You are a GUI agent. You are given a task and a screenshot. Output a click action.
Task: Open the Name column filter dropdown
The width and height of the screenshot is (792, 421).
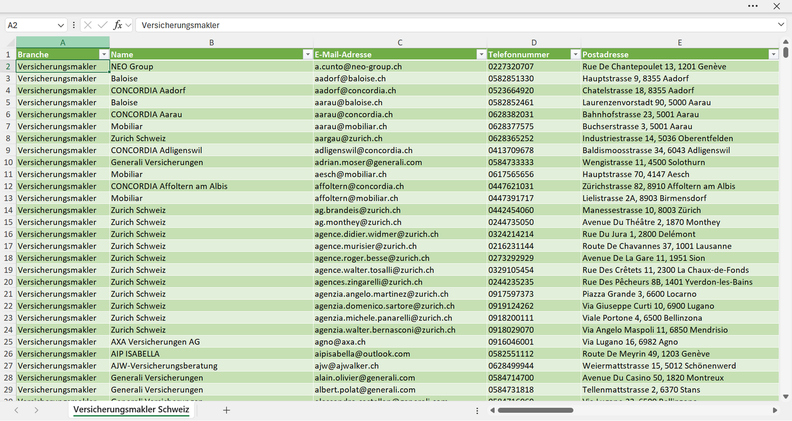[307, 54]
